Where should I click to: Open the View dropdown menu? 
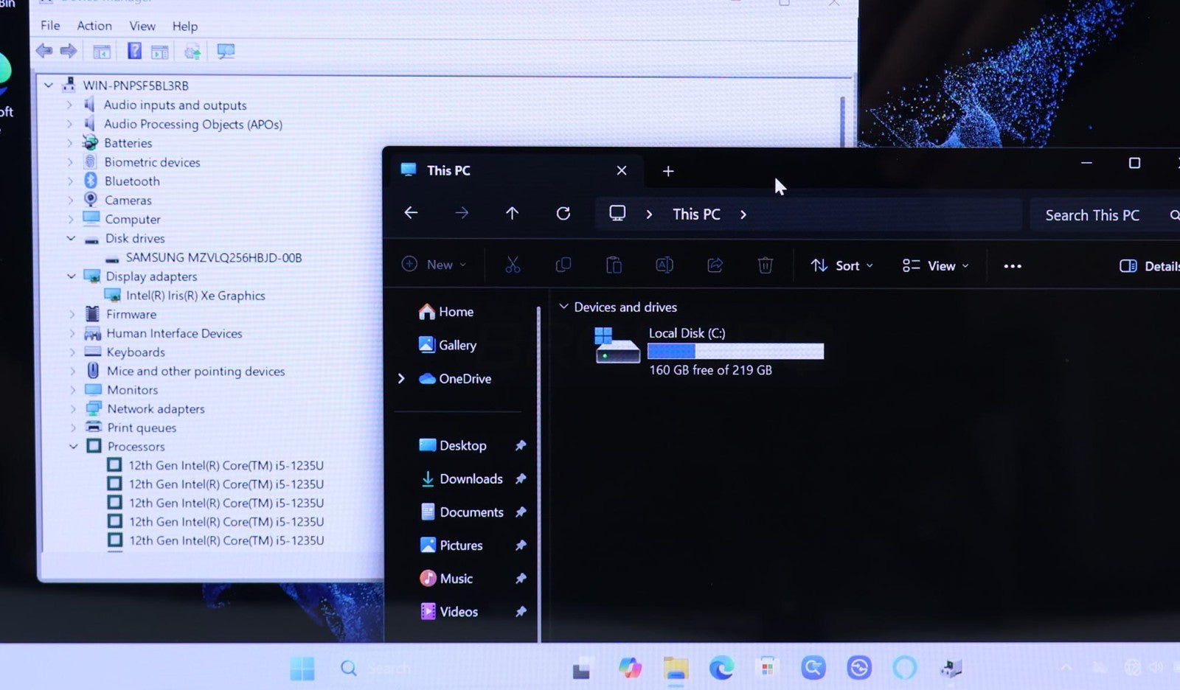click(935, 266)
